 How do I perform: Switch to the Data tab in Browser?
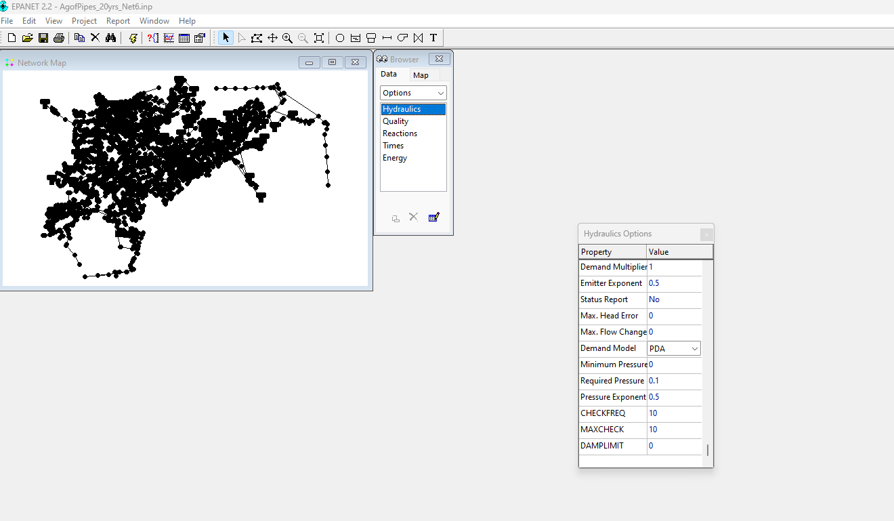click(389, 75)
